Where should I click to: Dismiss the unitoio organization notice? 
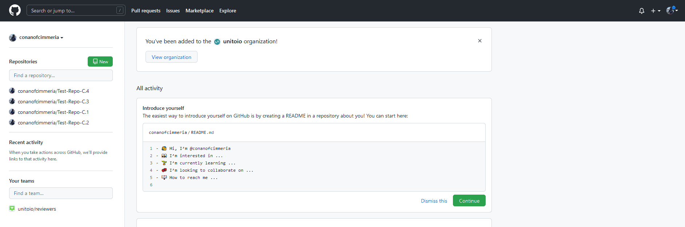[480, 41]
